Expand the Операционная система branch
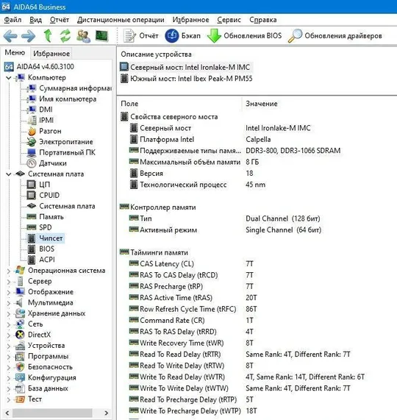397x420 pixels. point(9,271)
